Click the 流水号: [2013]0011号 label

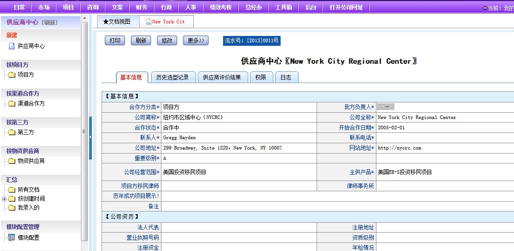[x=252, y=40]
